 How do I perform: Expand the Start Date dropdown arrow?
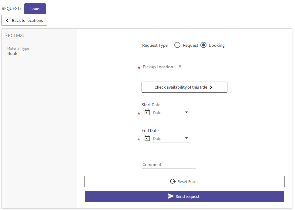186,113
